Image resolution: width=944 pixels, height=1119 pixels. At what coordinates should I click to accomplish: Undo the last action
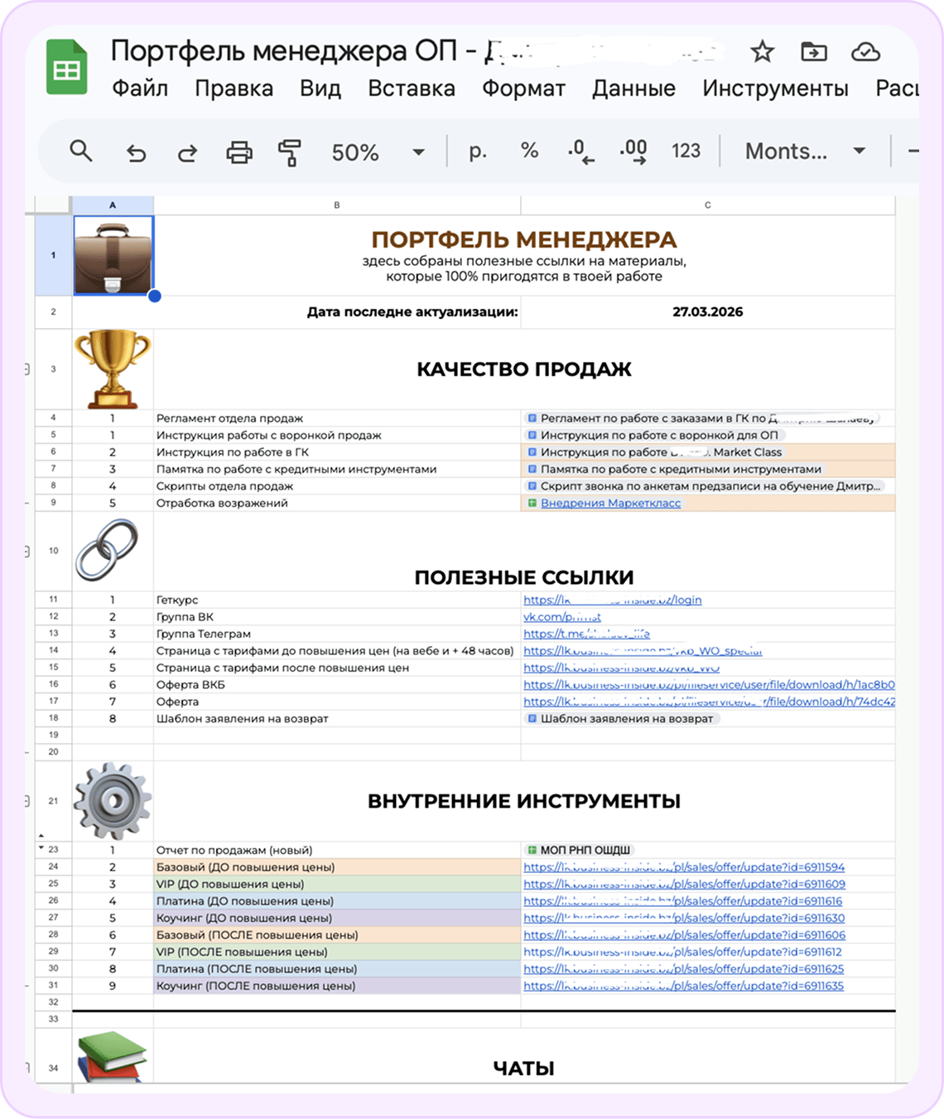pos(136,152)
